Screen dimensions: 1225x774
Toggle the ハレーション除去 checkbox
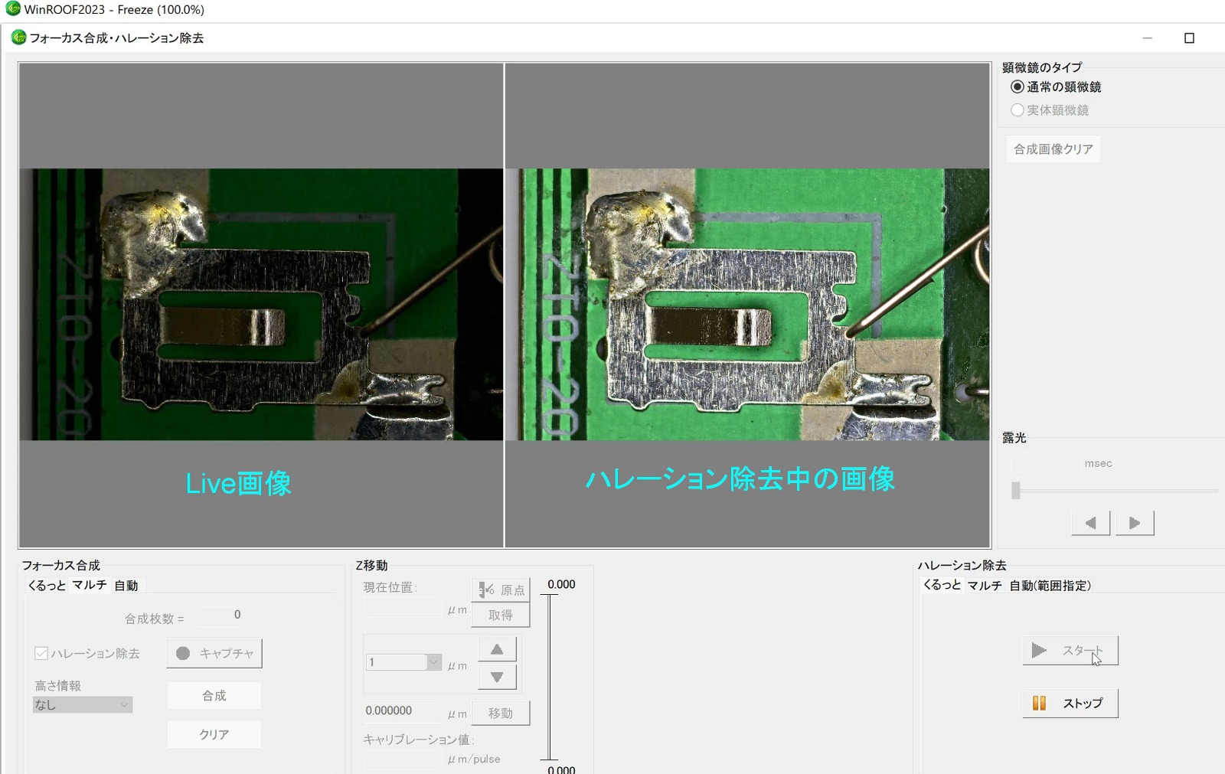click(41, 654)
